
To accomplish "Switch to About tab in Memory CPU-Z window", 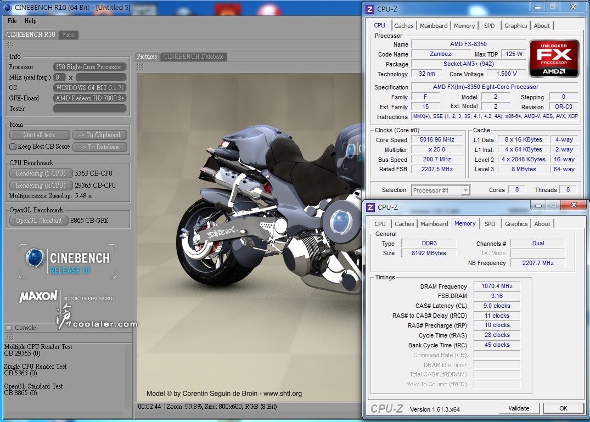I will pos(542,224).
